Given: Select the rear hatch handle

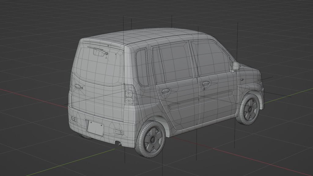Looking at the screenshot, I should point(77,87).
